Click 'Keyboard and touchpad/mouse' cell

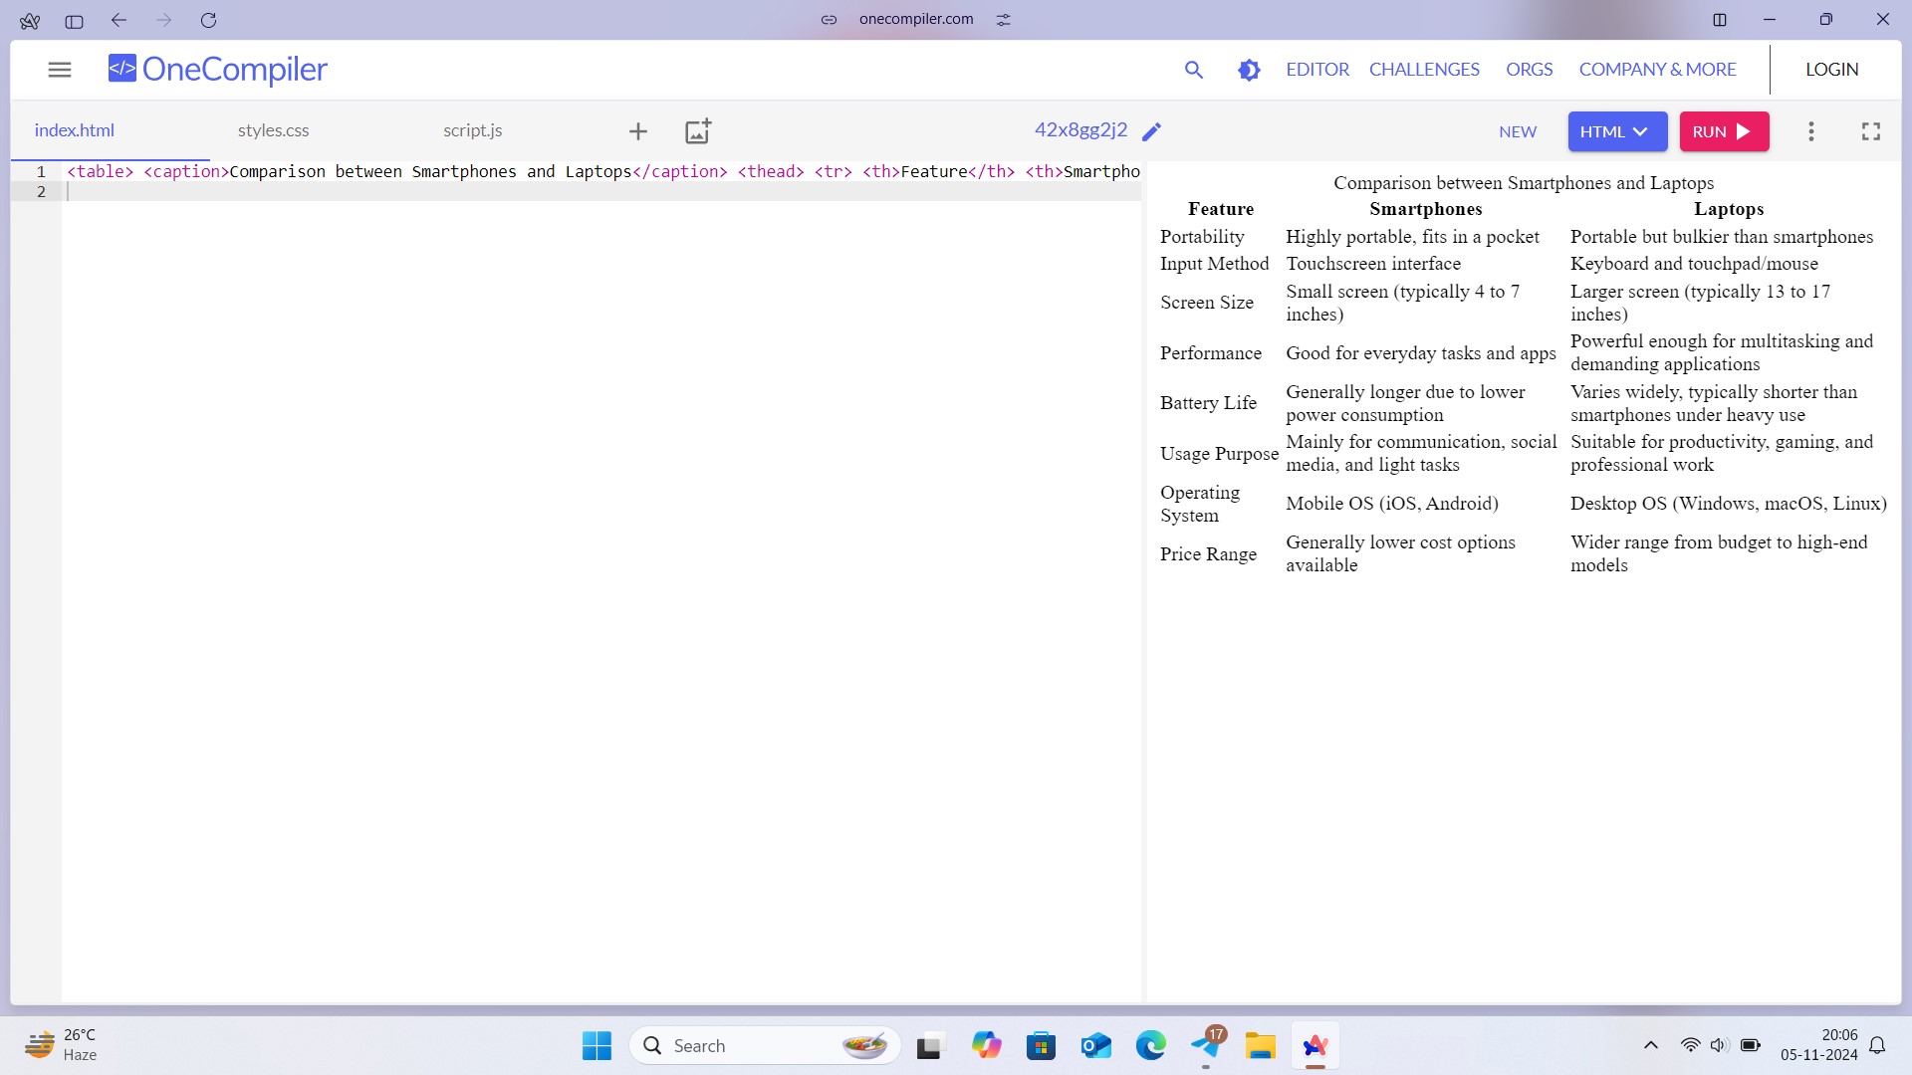coord(1694,264)
